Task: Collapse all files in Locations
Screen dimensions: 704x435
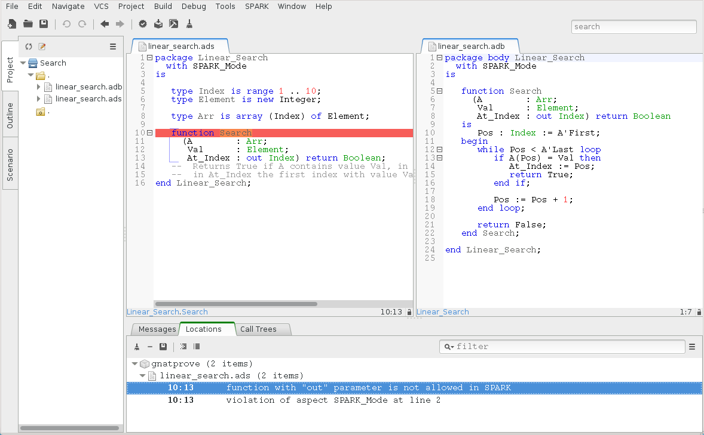Action: [196, 347]
